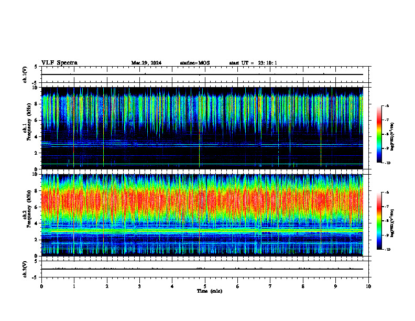
Task: Click the "-8" label on ch.1 color bar
Action: pos(387,134)
